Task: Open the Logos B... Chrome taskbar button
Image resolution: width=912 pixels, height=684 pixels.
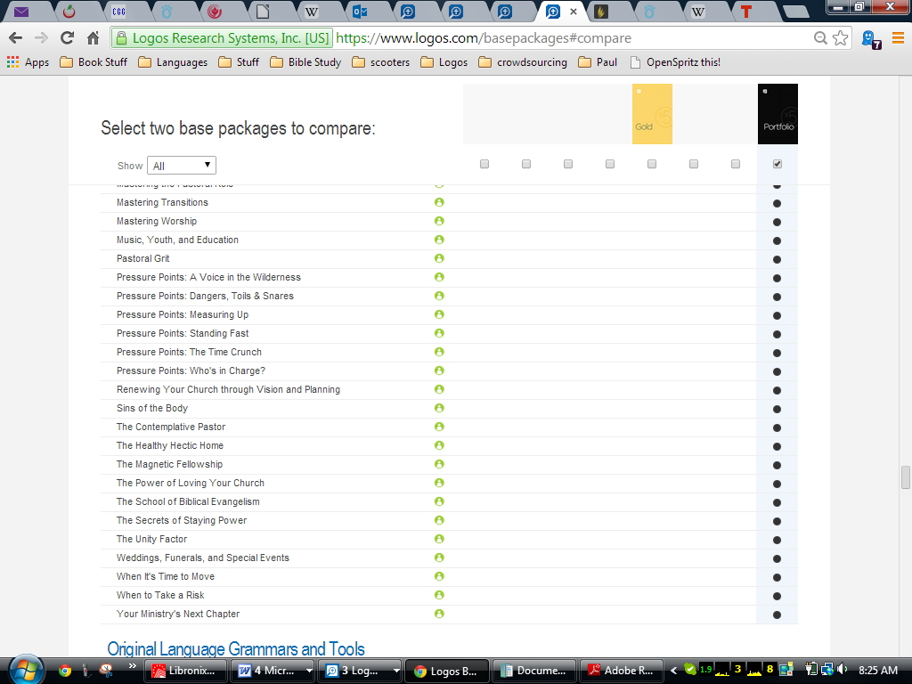Action: tap(446, 671)
